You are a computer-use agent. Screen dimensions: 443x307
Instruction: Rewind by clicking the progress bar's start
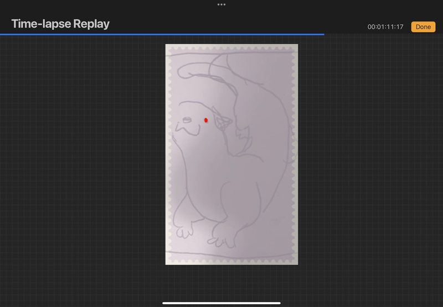point(2,34)
